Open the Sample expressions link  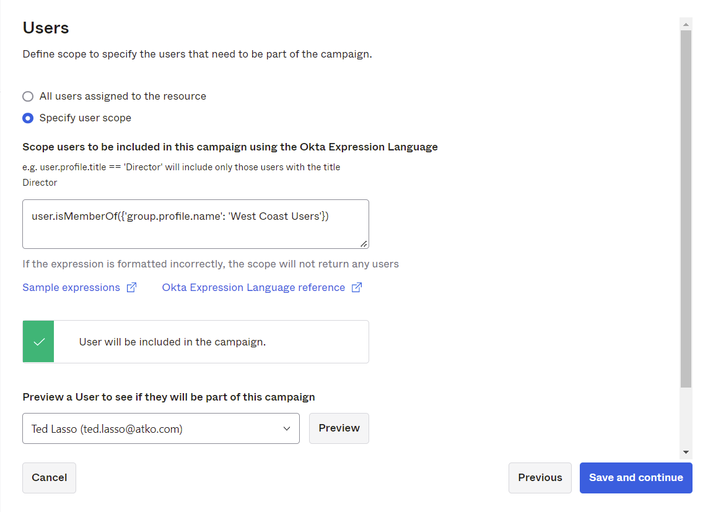(71, 288)
